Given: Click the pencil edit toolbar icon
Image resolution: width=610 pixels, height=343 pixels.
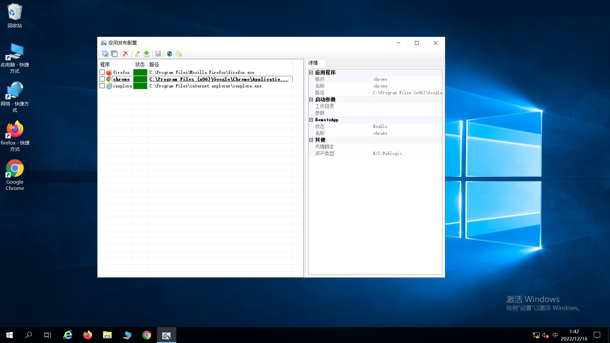Looking at the screenshot, I should point(137,54).
